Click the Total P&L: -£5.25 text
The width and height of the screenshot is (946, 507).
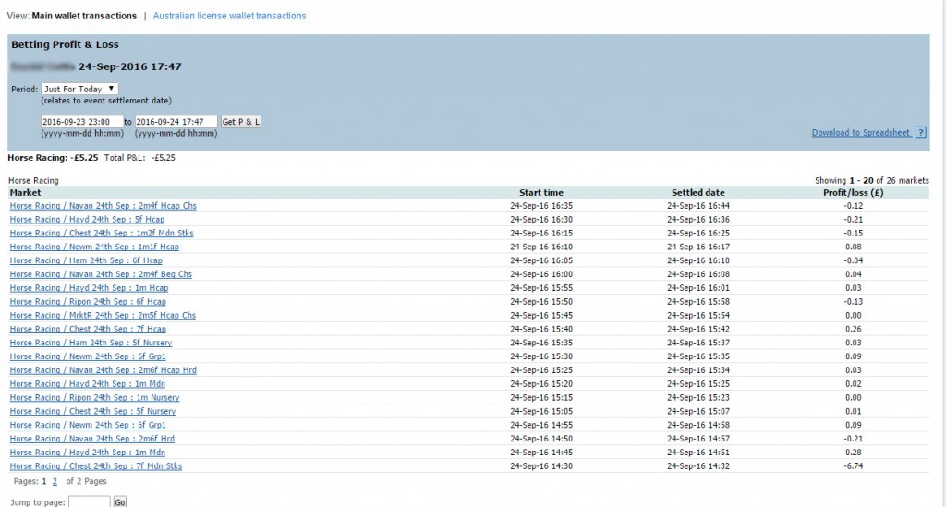click(x=139, y=158)
